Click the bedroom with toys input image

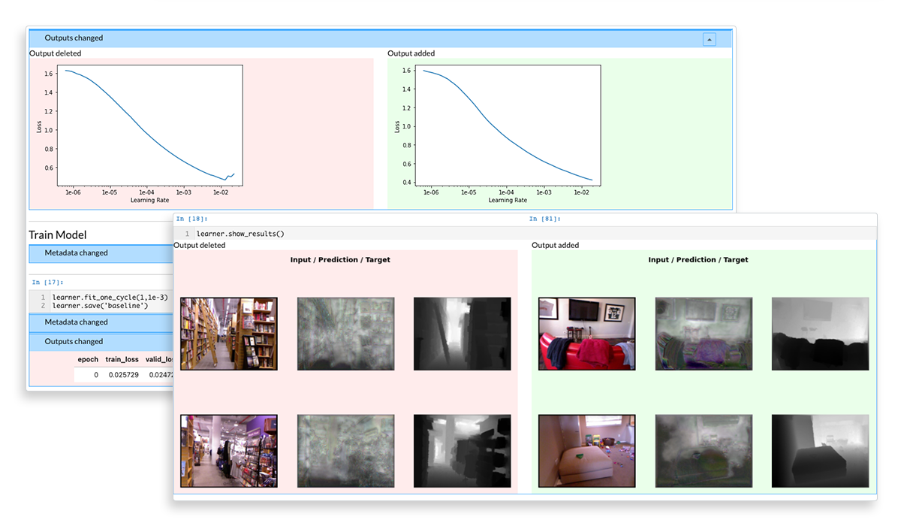tap(587, 451)
